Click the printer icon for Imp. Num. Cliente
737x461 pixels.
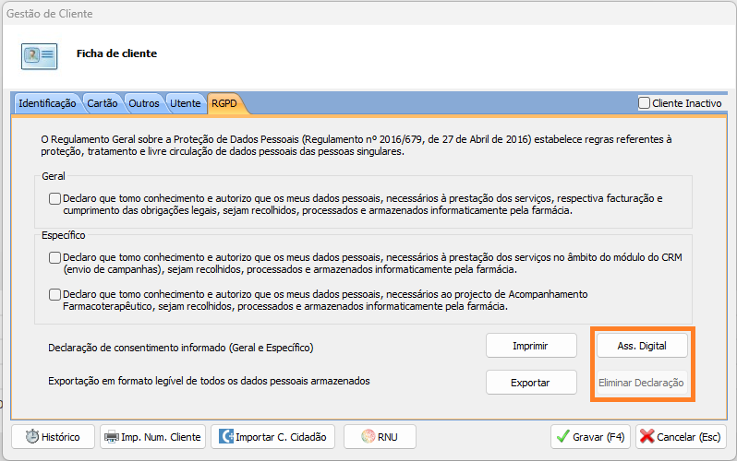tap(111, 437)
